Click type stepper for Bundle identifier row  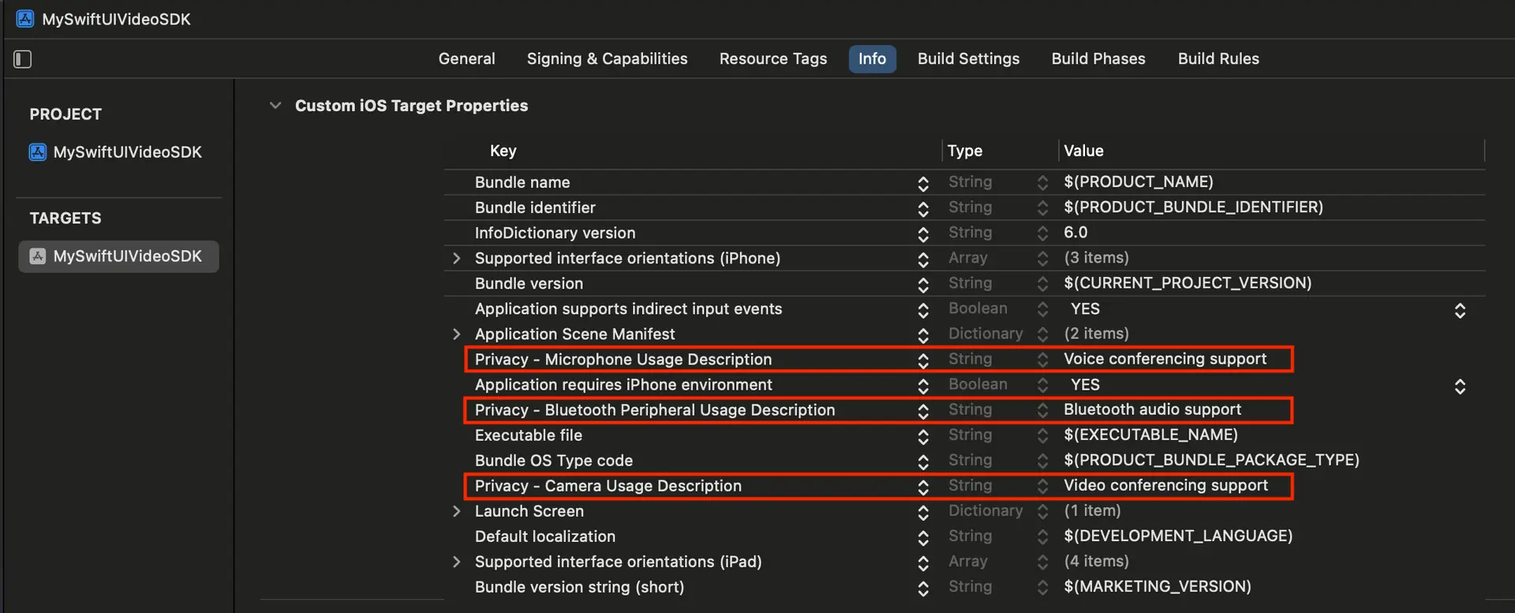click(x=1042, y=208)
